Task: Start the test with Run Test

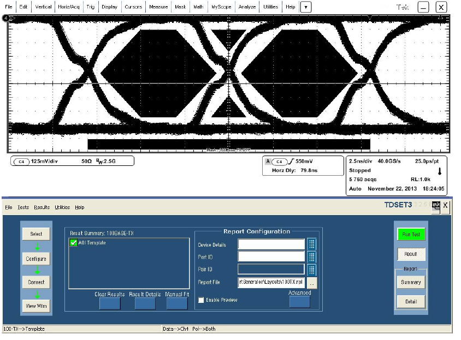Action: tap(411, 234)
